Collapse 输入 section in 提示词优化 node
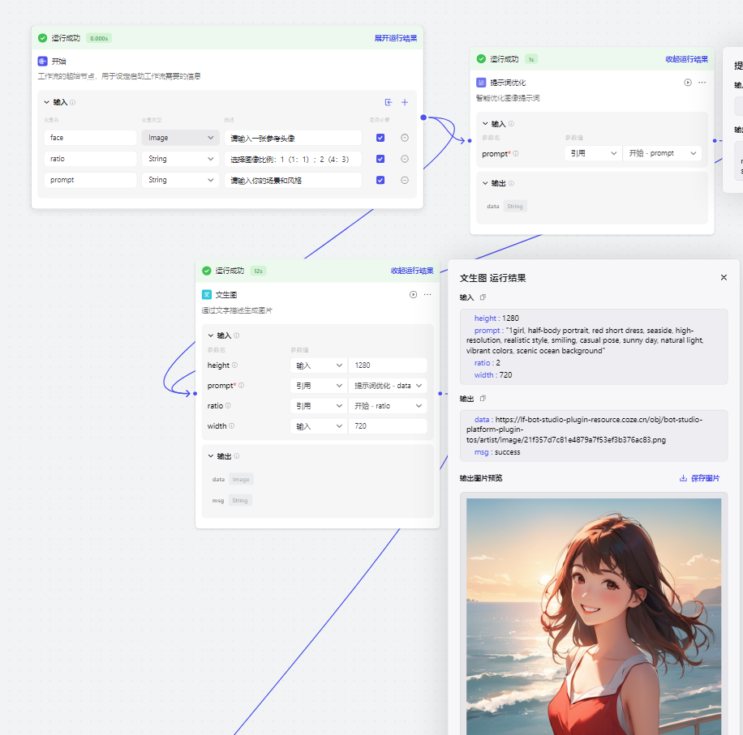This screenshot has height=735, width=743. click(485, 123)
